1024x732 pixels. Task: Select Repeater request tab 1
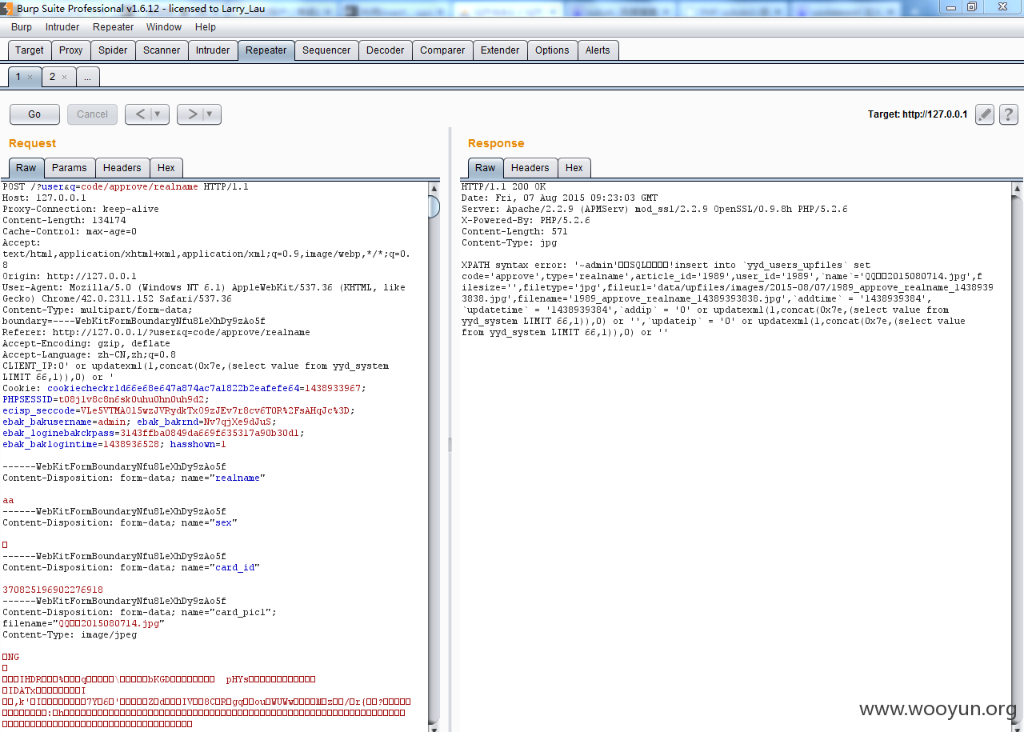coord(18,77)
